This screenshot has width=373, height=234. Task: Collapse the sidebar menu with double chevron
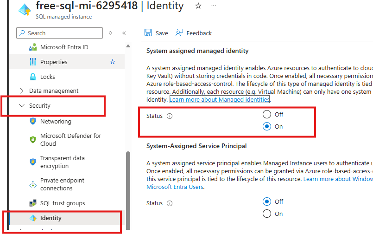pyautogui.click(x=124, y=33)
